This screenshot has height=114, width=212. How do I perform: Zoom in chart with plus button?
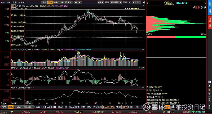click(x=76, y=2)
